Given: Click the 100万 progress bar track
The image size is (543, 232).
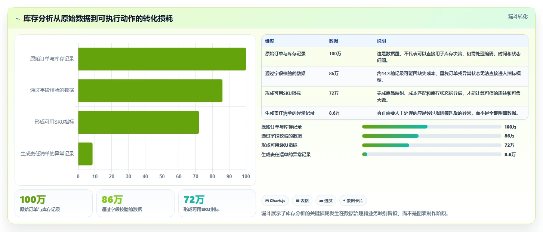Looking at the screenshot, I should click(x=432, y=127).
